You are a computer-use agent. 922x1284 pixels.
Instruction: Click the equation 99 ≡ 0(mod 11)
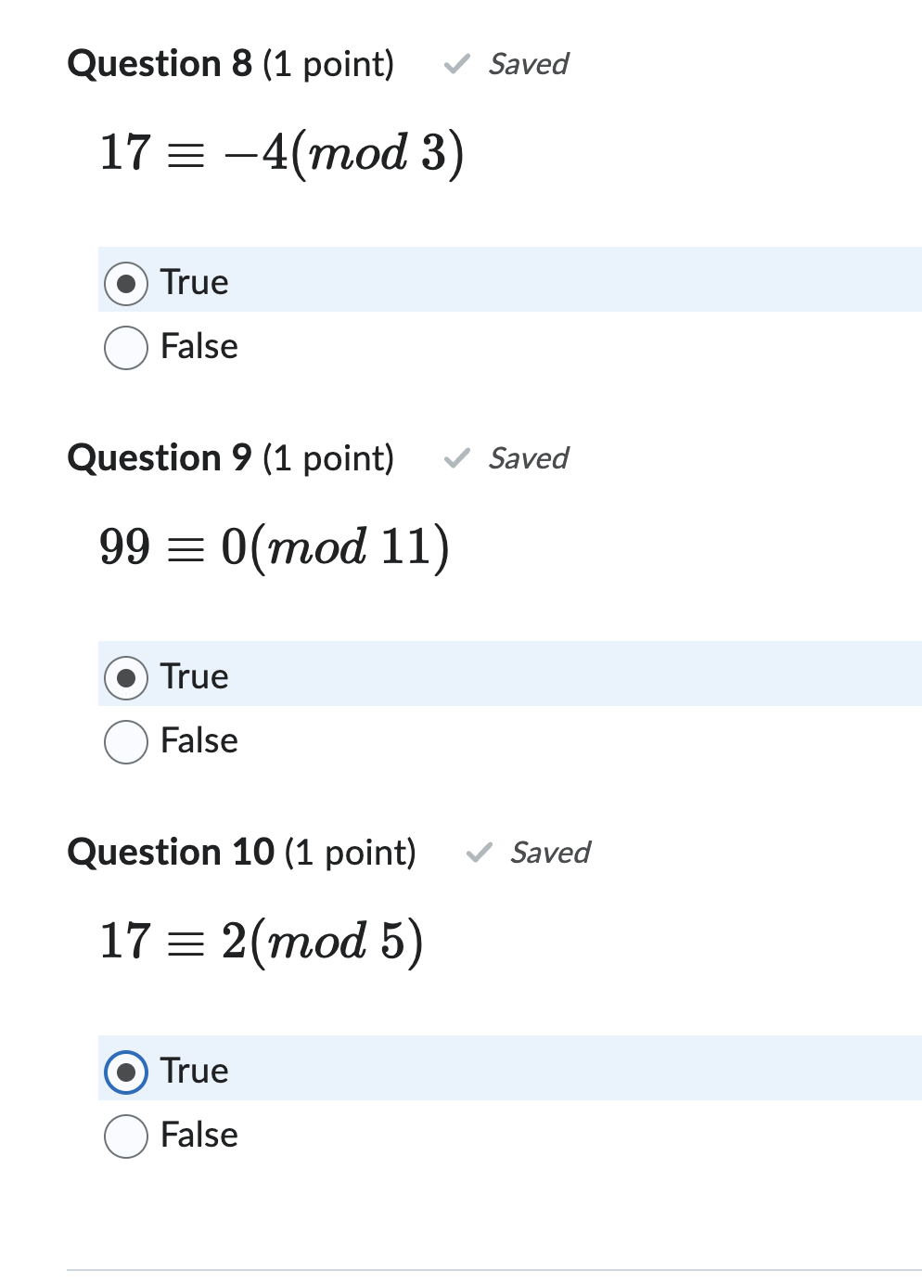[x=272, y=546]
